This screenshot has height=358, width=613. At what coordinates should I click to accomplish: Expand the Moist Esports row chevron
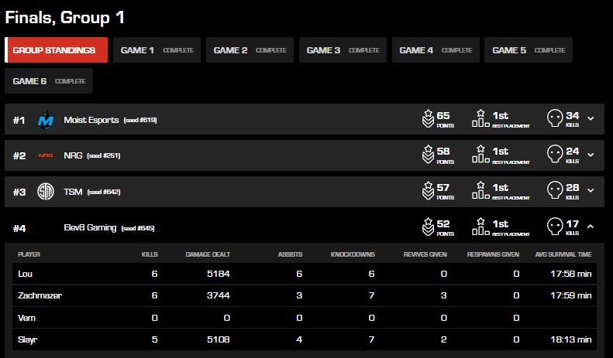[591, 118]
